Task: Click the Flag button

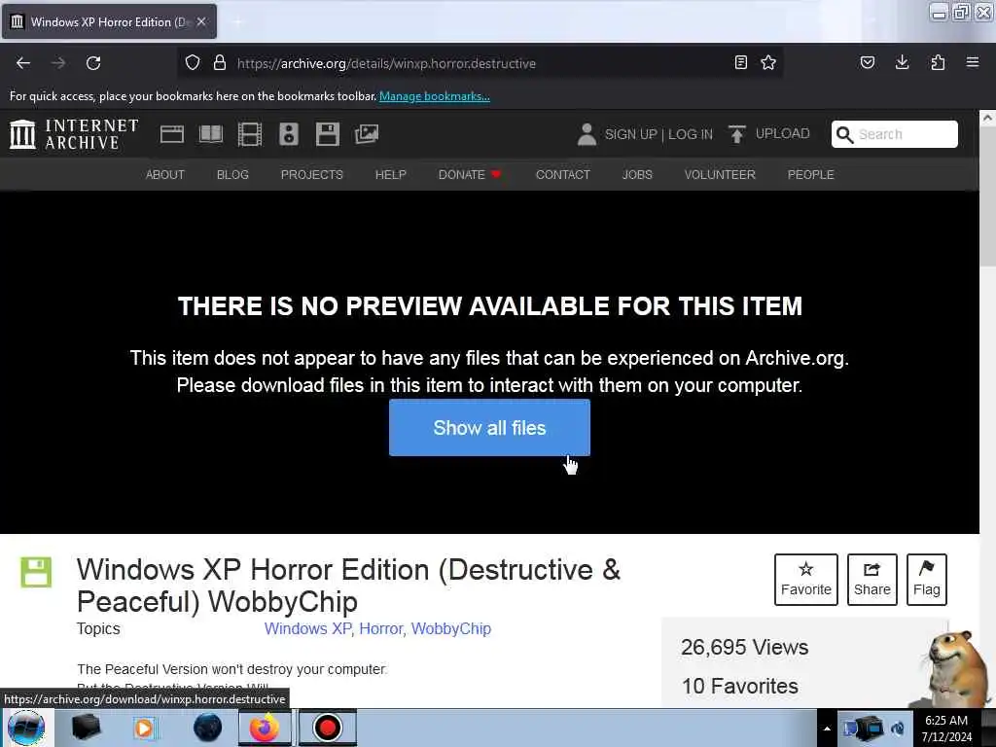Action: point(927,580)
